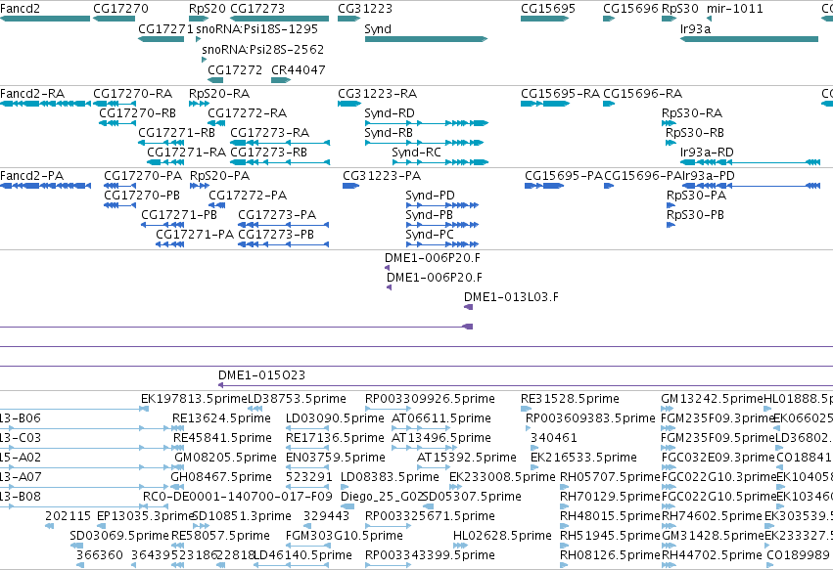The height and width of the screenshot is (570, 833).
Task: Select the Synd-PC protein label
Action: [x=430, y=235]
